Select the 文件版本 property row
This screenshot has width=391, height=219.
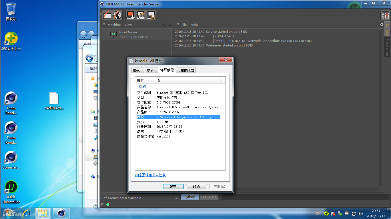coord(178,102)
